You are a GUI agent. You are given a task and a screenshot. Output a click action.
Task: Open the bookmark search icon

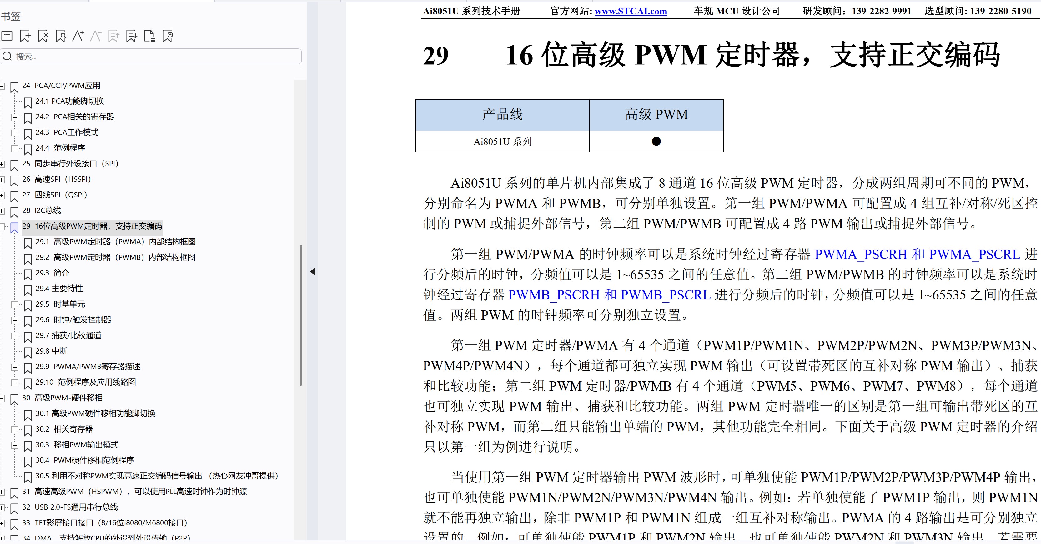click(x=61, y=36)
